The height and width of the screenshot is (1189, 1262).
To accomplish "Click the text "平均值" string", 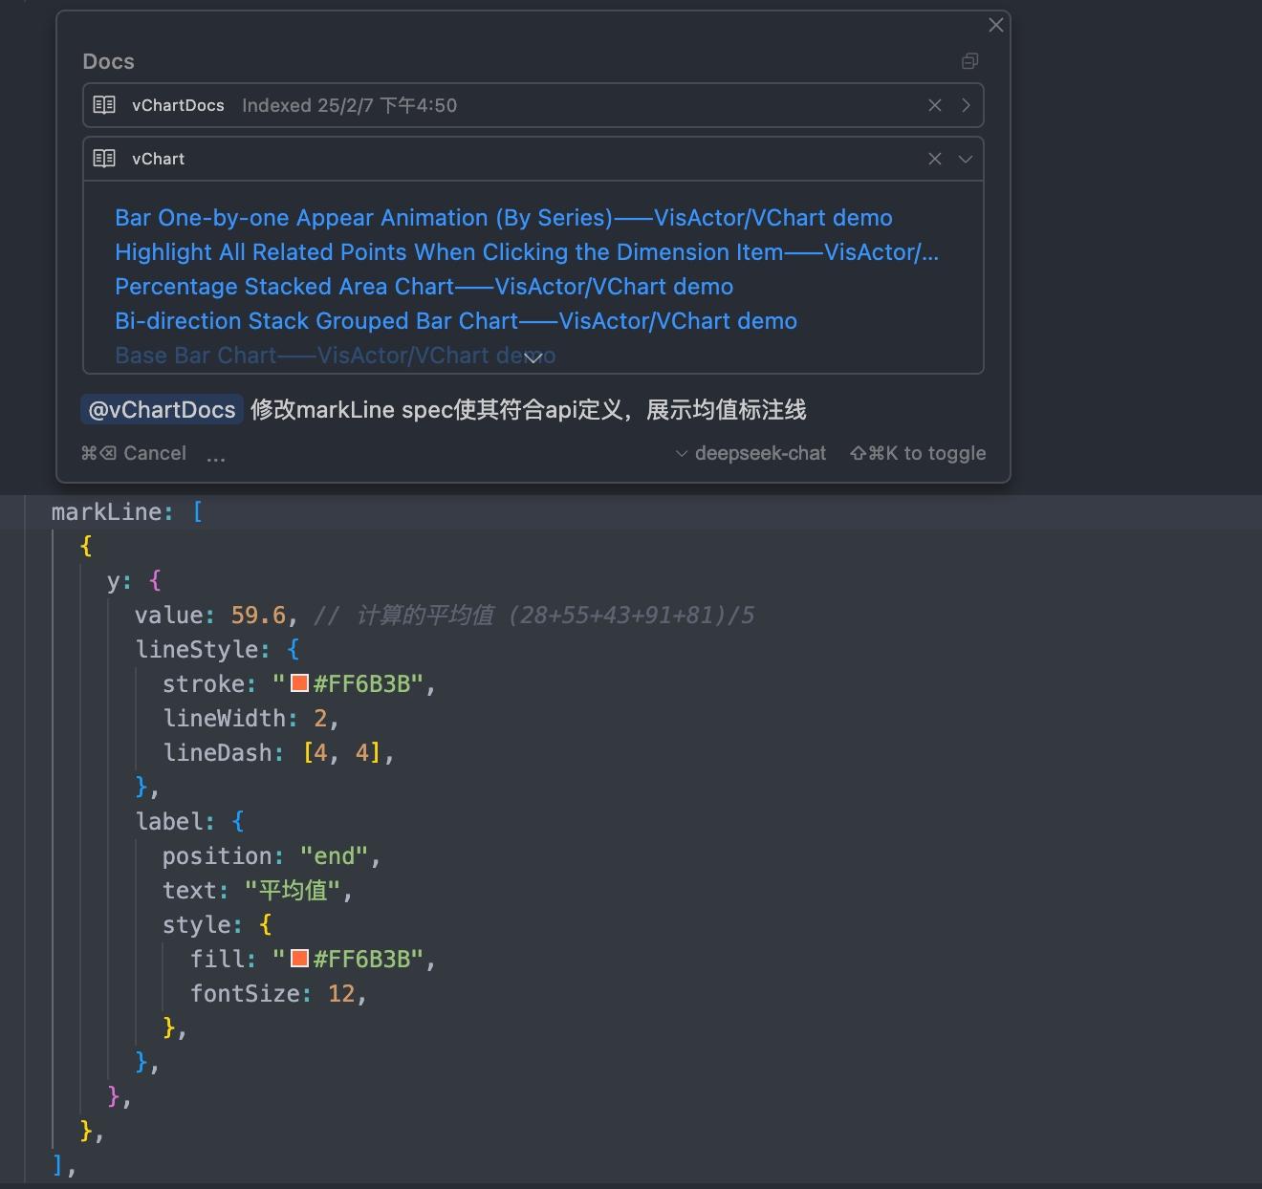I will coord(293,890).
